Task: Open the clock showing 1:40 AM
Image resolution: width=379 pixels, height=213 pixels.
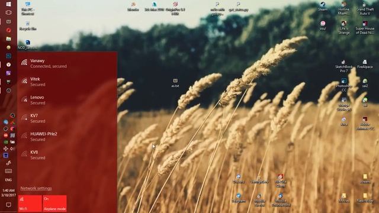Action: tap(8, 193)
